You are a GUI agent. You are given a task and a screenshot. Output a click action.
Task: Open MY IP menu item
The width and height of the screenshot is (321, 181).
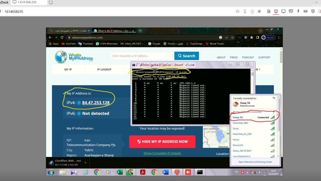[x=68, y=69]
